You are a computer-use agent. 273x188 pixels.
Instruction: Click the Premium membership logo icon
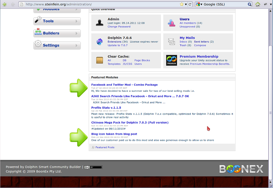[x=172, y=60]
